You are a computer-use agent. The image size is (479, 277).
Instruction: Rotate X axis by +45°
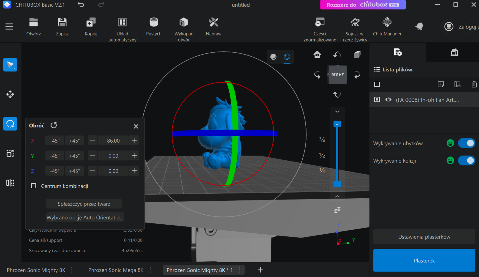[74, 140]
